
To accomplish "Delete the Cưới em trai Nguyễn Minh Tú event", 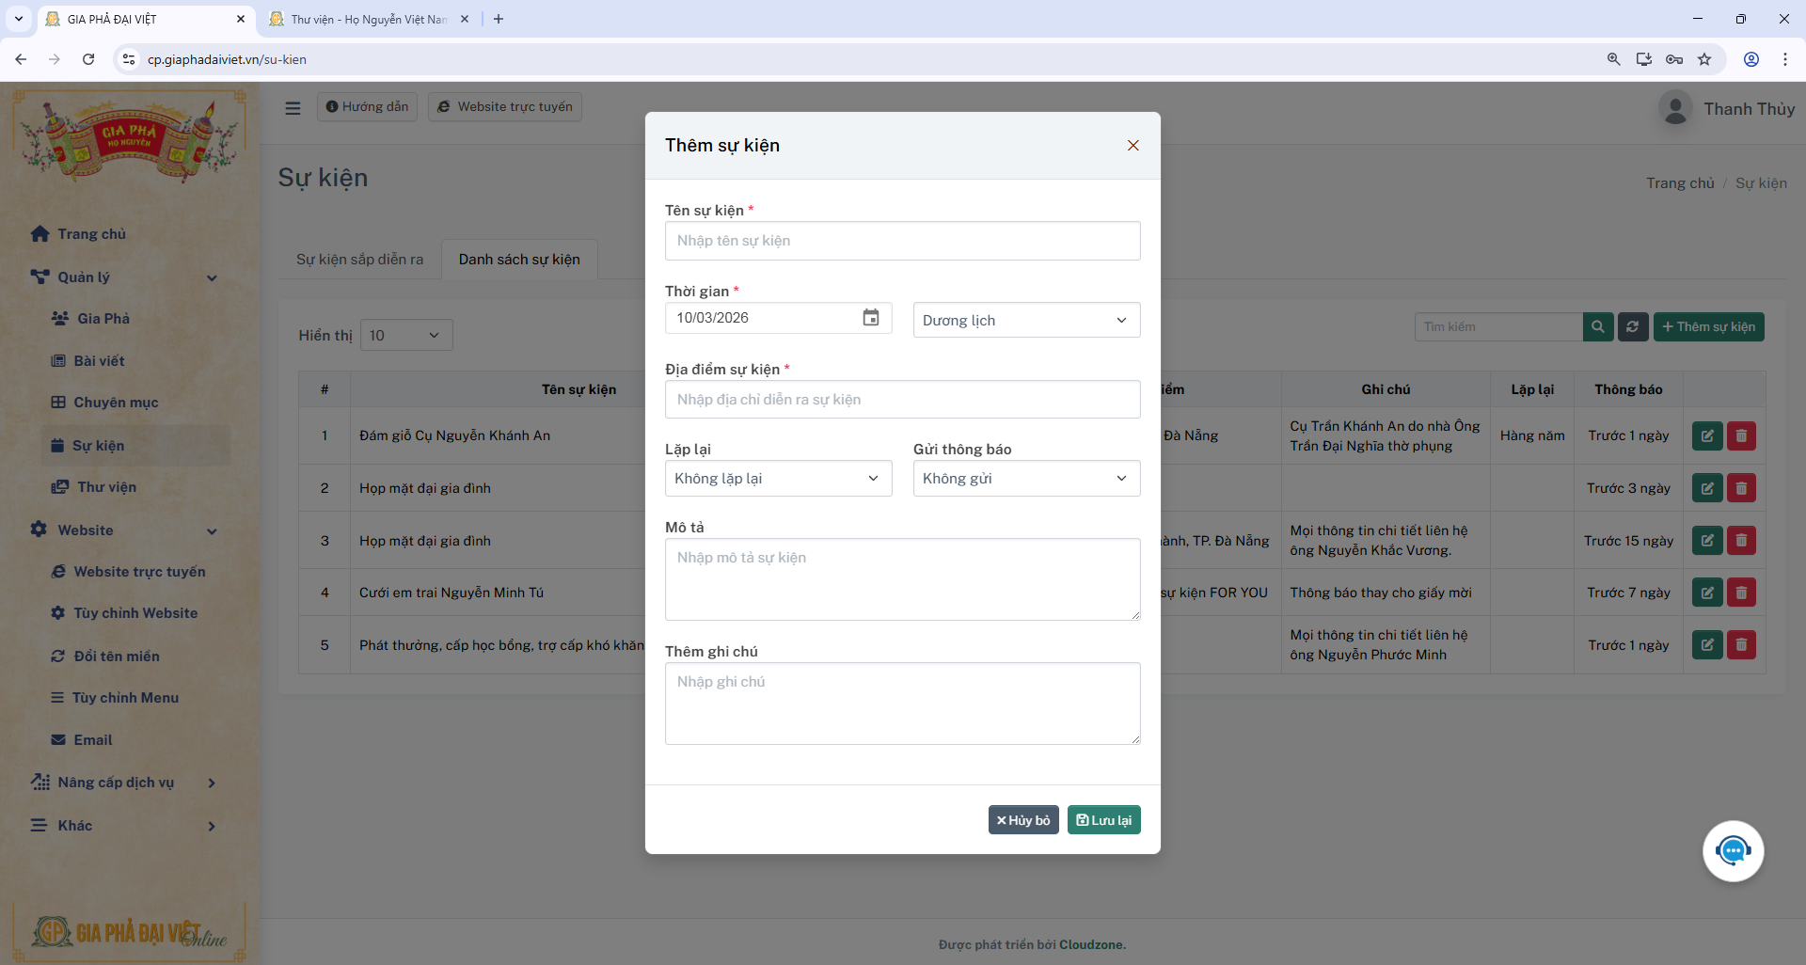I will coord(1742,593).
